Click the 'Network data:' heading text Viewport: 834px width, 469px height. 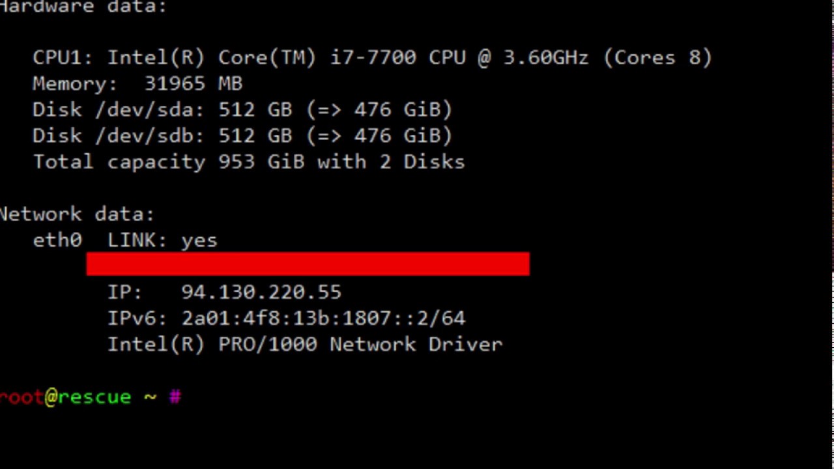[77, 214]
